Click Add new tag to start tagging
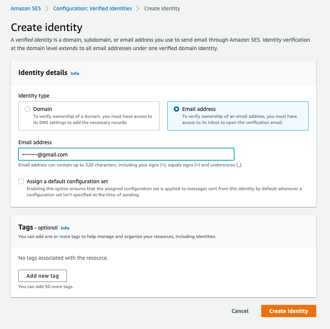 [x=42, y=275]
